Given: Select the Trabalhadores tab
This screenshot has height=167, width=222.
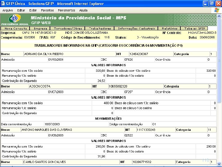Looking at the screenshot, I should click(100, 28).
